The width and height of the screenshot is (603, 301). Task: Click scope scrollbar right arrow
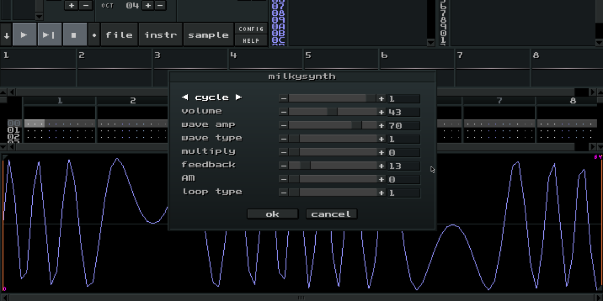(592, 92)
